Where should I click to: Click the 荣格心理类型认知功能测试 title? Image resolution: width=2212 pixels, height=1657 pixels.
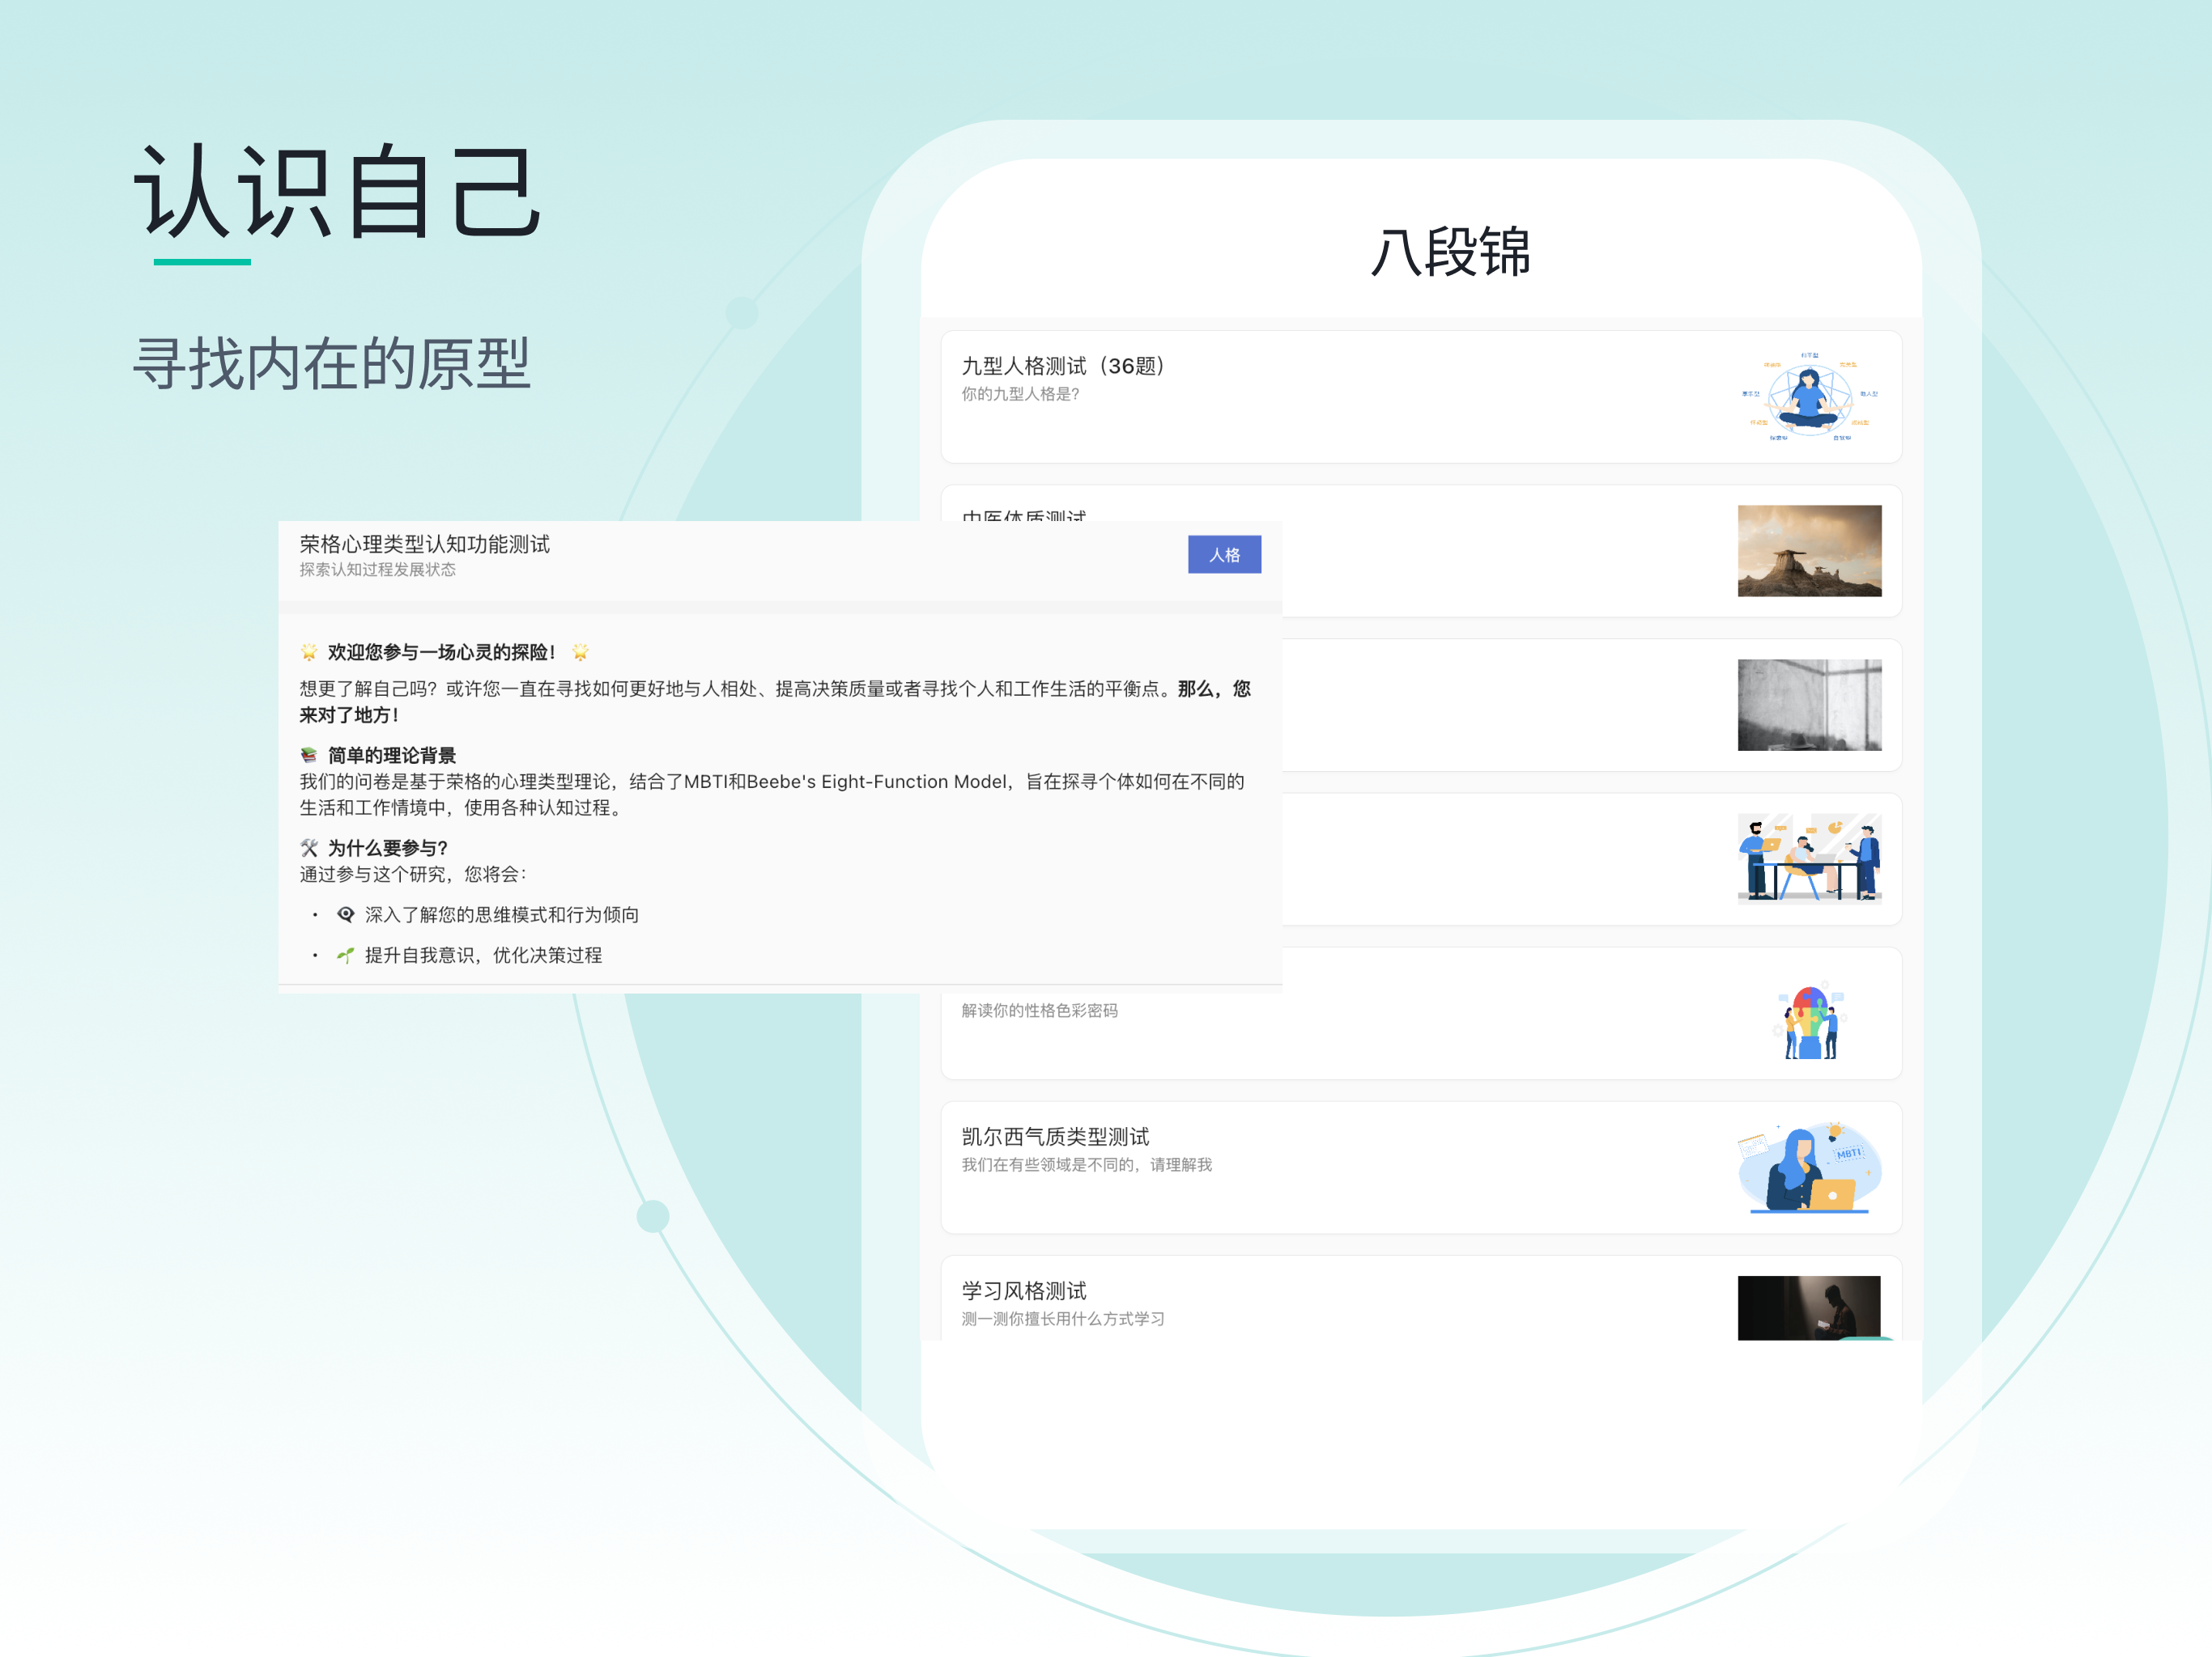(425, 544)
